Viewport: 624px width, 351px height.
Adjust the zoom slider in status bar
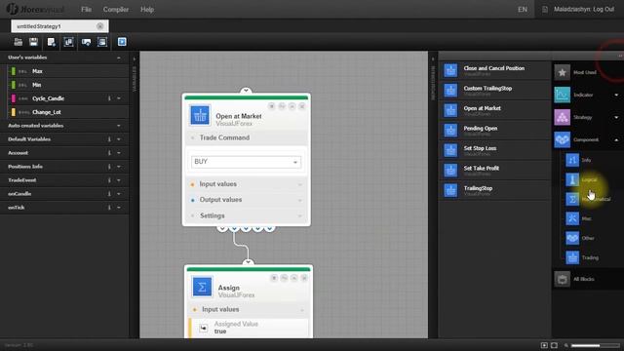pos(595,345)
